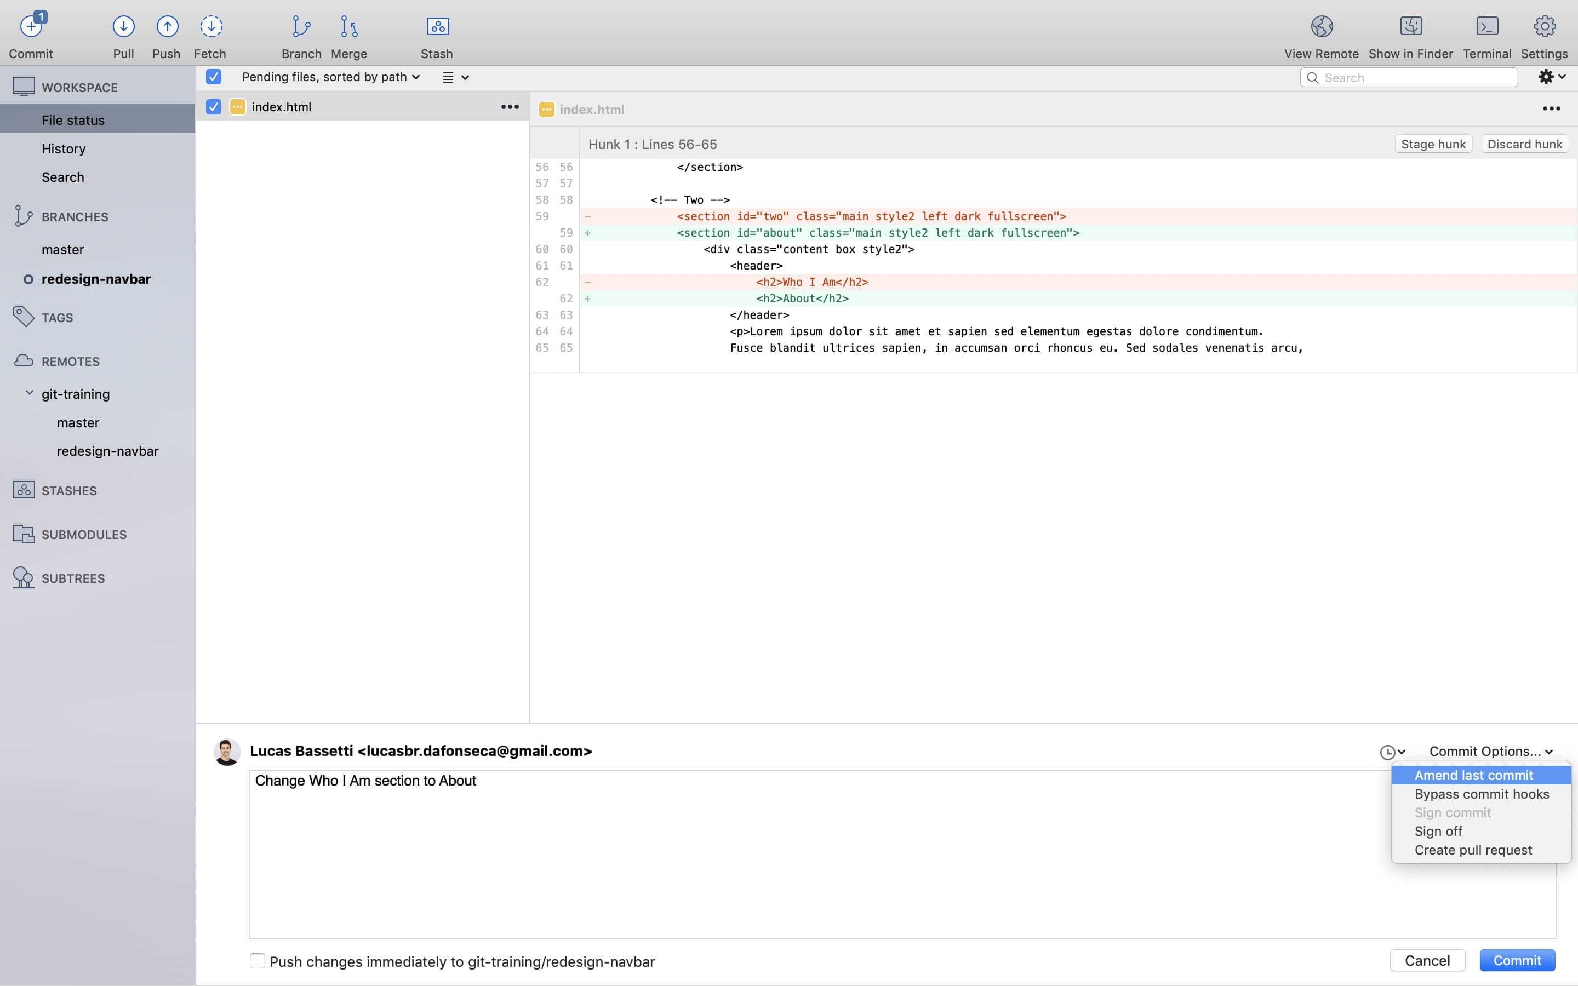
Task: Toggle the select-all pending files checkbox
Action: point(214,77)
